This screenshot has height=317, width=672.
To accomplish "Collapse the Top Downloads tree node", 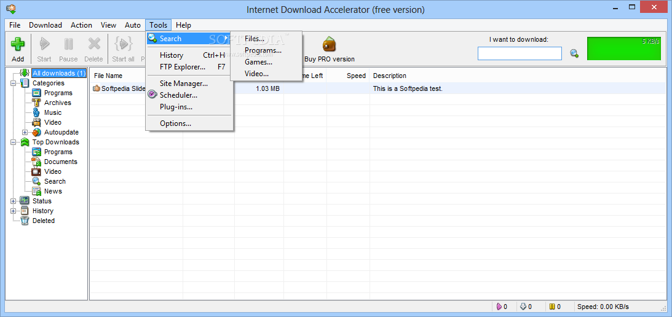I will (14, 143).
